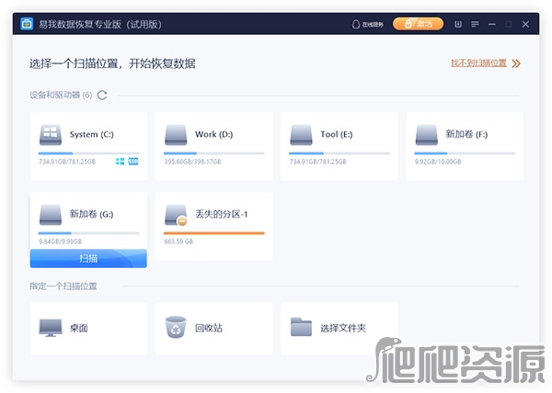Select the lost partition-1 drive icon
The image size is (552, 393).
pyautogui.click(x=176, y=215)
